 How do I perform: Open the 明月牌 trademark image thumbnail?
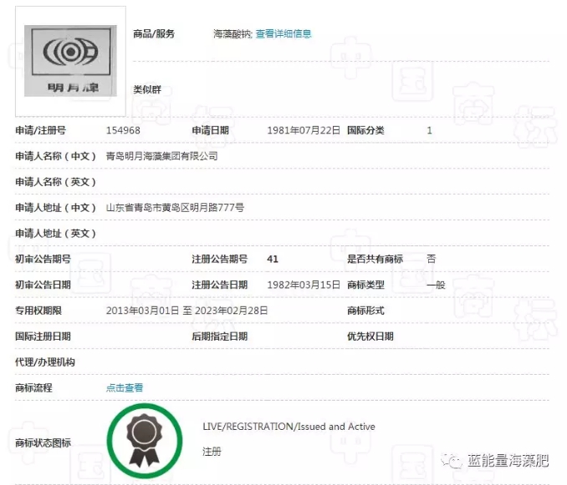(70, 61)
